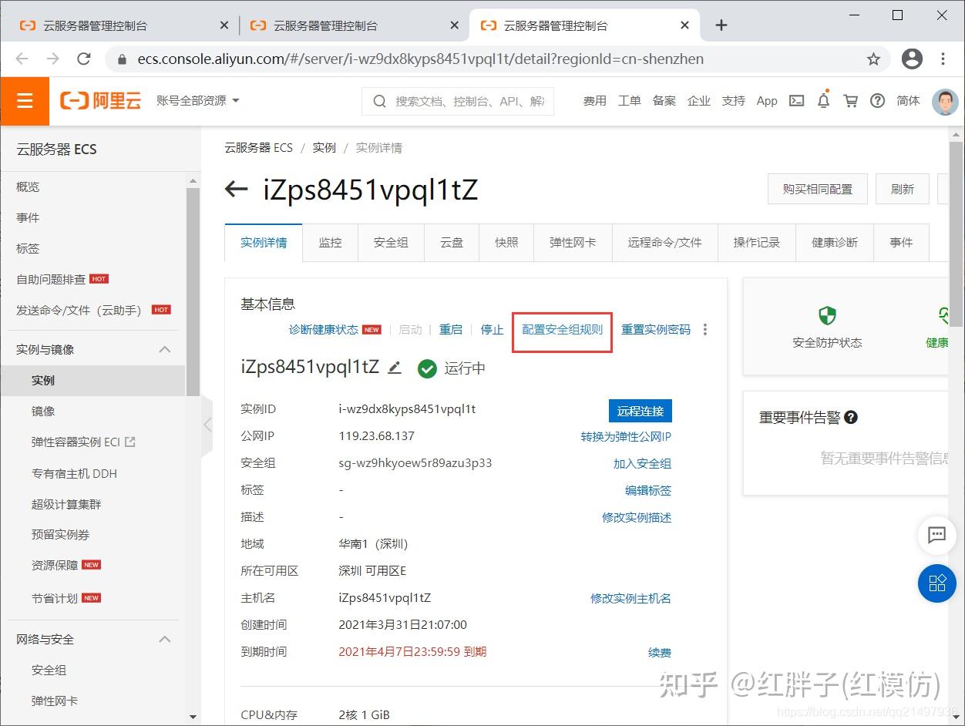The height and width of the screenshot is (726, 965).
Task: Collapse the 实例与镜像 section
Action: [165, 349]
